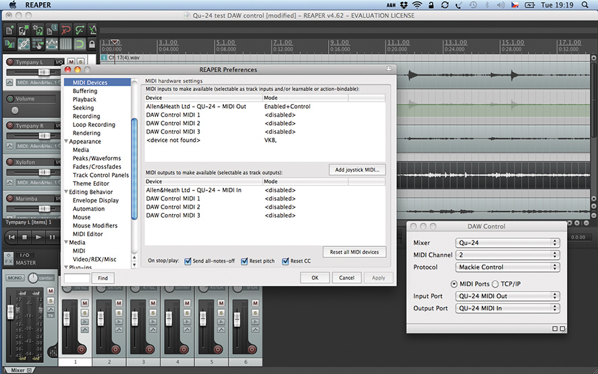The image size is (598, 374).
Task: Click the stop transport button
Action: tap(25, 237)
